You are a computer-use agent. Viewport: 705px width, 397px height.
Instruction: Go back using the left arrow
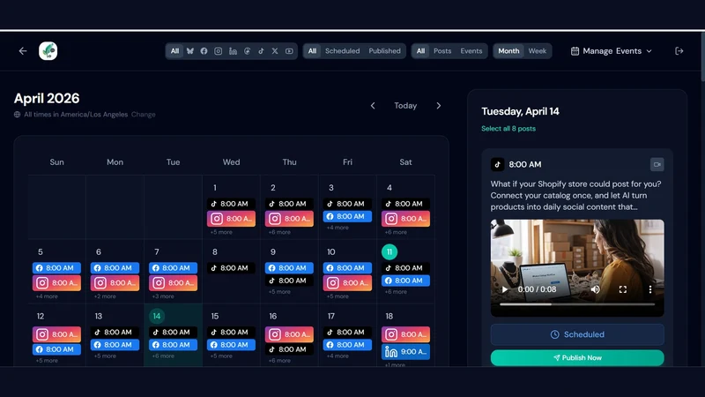23,51
